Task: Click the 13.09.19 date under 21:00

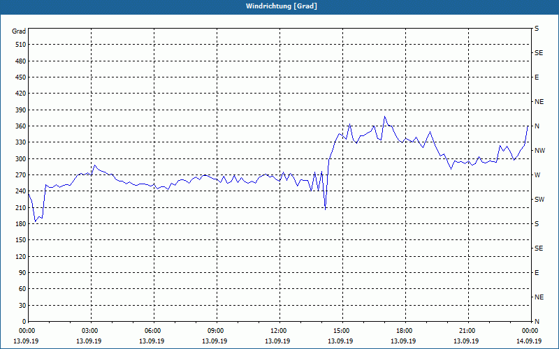Action: tap(466, 341)
